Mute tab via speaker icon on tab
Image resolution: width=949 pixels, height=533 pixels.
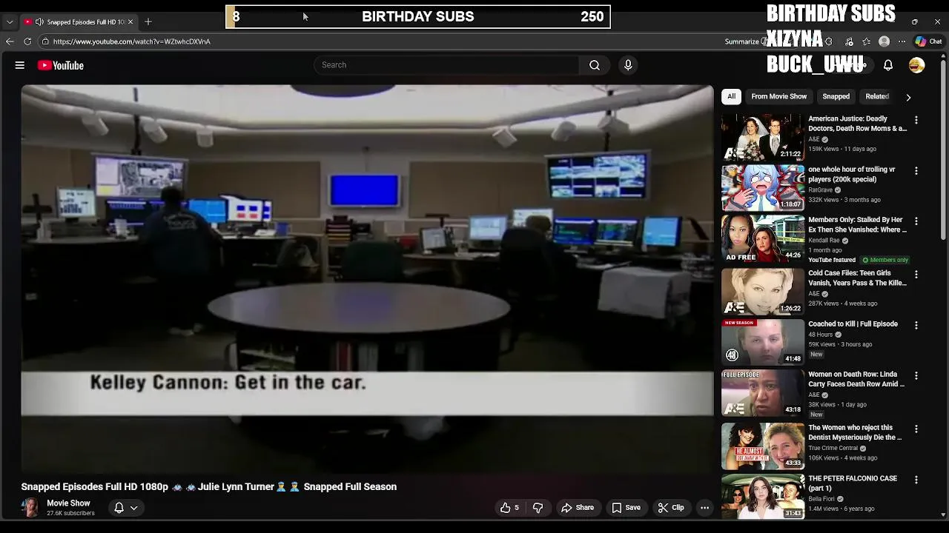pos(39,21)
